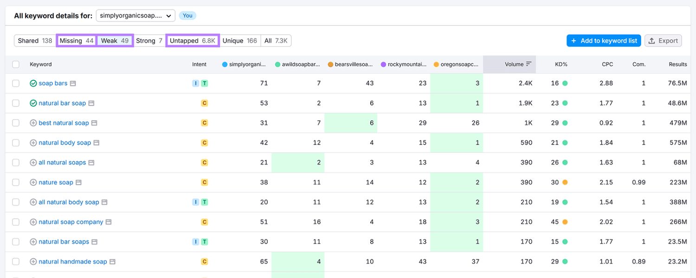Tick the select-all checkbox in the table header
This screenshot has height=278, width=696.
pyautogui.click(x=15, y=64)
